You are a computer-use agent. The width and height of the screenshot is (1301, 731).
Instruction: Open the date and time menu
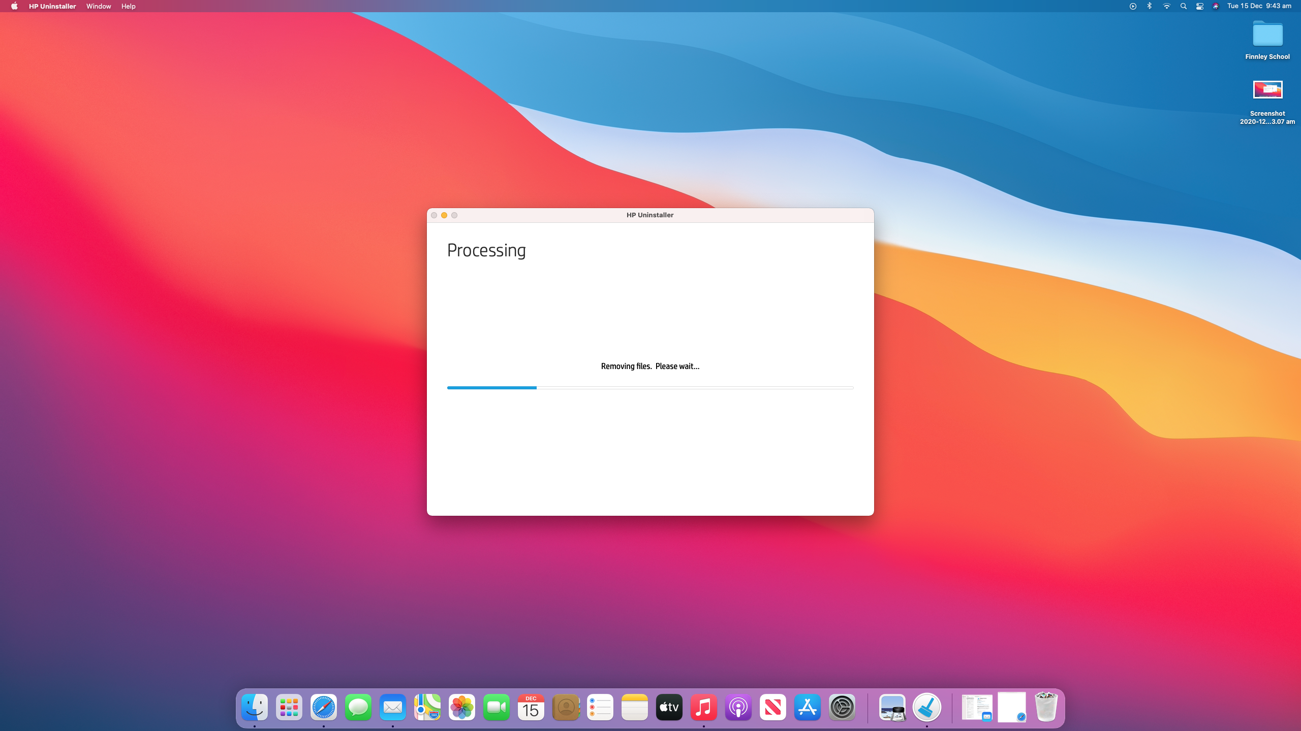coord(1259,6)
